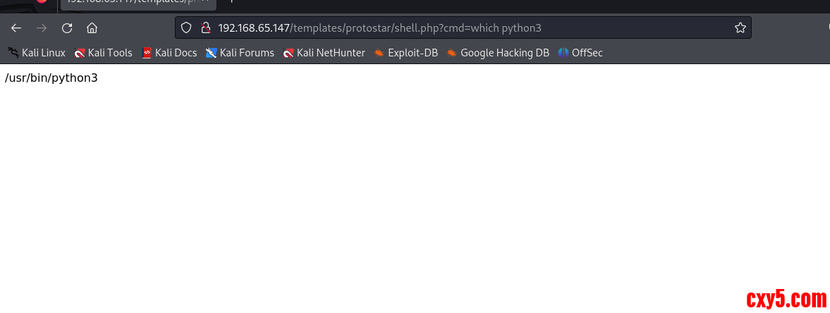
Task: Open the Kali Forums bookmark
Action: coord(240,53)
